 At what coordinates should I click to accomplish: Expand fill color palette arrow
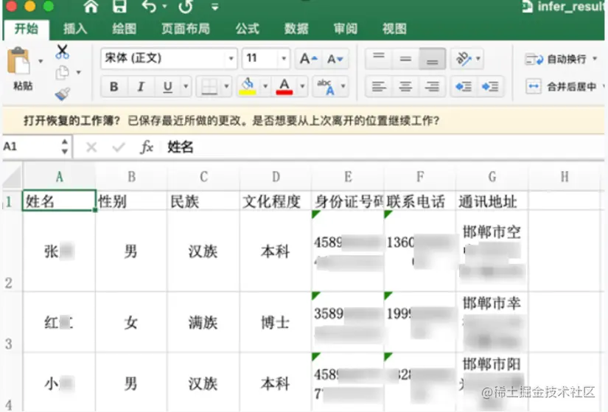[x=265, y=86]
